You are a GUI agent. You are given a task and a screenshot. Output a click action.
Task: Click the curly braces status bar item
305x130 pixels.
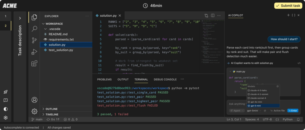pos(277,119)
